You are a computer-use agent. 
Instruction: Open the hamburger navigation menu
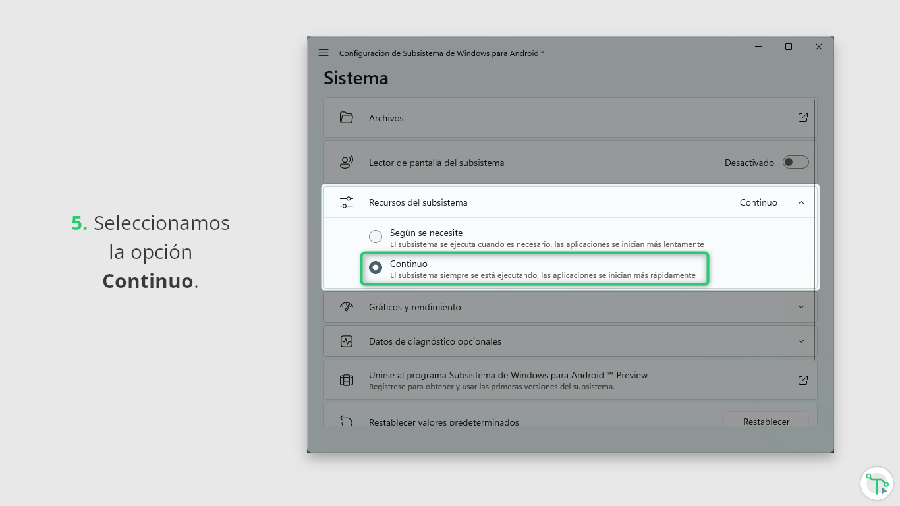click(323, 53)
